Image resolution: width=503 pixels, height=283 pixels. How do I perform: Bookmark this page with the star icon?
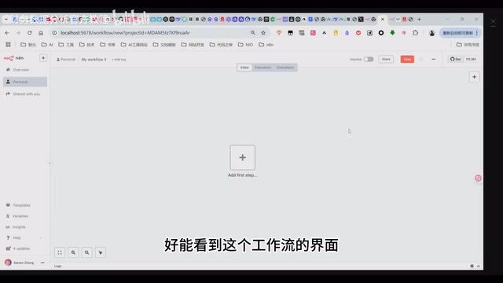tap(263, 33)
